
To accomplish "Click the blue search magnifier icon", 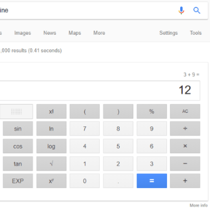I will [197, 10].
